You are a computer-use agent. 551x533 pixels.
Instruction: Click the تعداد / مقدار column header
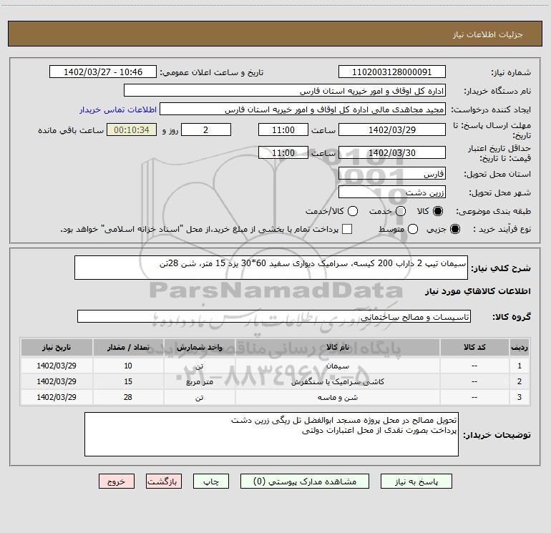click(x=128, y=347)
